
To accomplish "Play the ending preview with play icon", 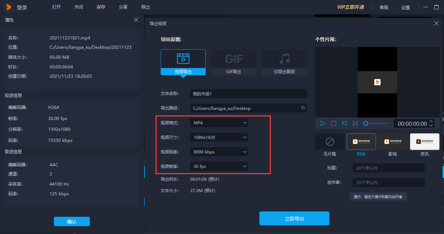I will 323,123.
